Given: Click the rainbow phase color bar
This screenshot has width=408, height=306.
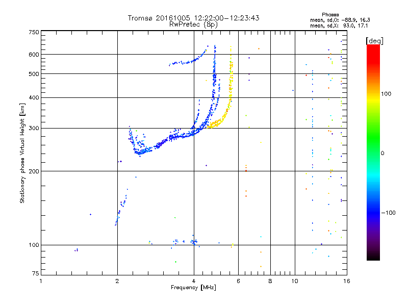Looking at the screenshot, I should [373, 152].
